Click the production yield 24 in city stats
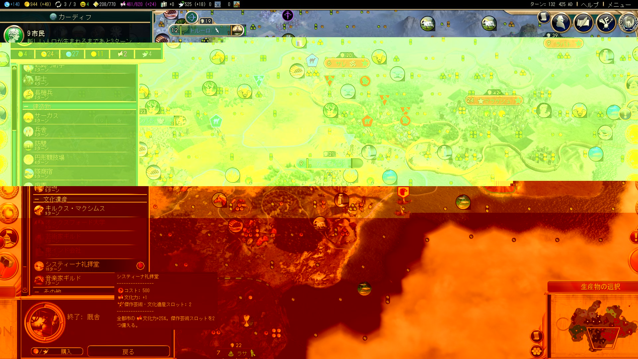 click(x=47, y=54)
